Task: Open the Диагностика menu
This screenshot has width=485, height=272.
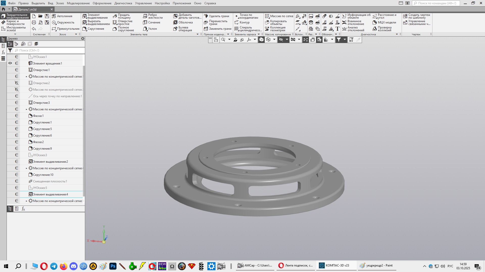Action: point(123,3)
